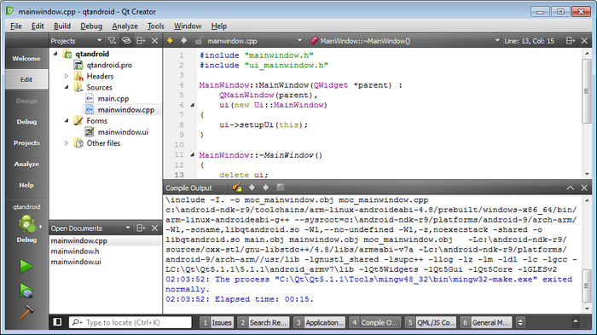Show the Search Results pane
This screenshot has height=335, width=597.
point(264,322)
